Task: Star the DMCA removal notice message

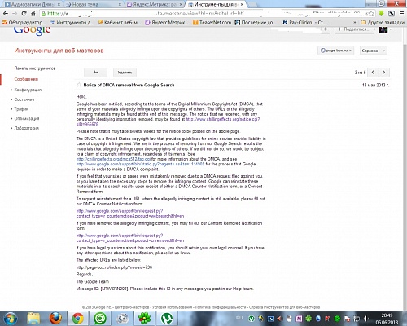Action: click(x=79, y=85)
